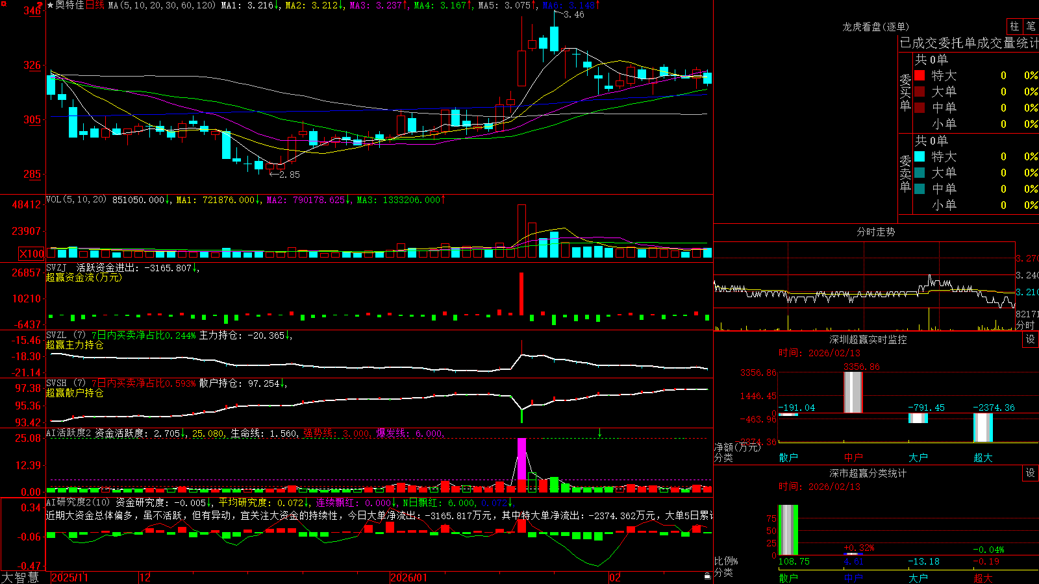Click the 超赢主力持仓 label
This screenshot has width=1039, height=584.
click(x=75, y=345)
